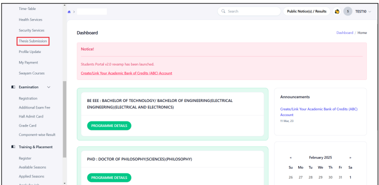This screenshot has width=379, height=185.
Task: Open My Payment menu item
Action: [x=28, y=62]
